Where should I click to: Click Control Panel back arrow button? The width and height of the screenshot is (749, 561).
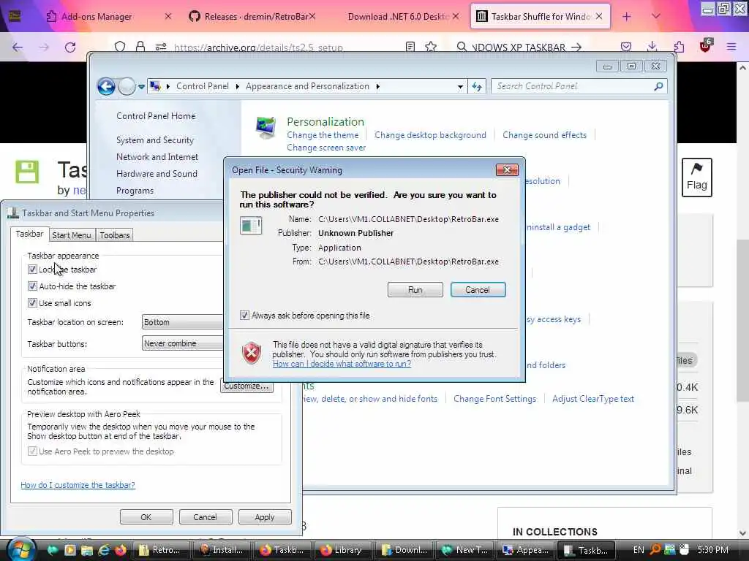click(x=106, y=86)
